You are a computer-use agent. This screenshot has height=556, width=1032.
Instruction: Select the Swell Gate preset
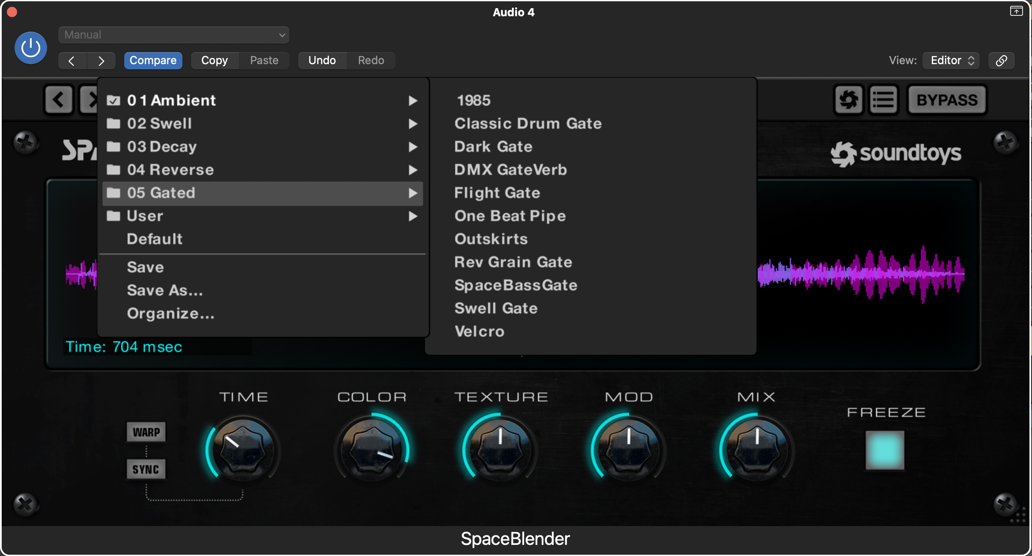tap(496, 308)
